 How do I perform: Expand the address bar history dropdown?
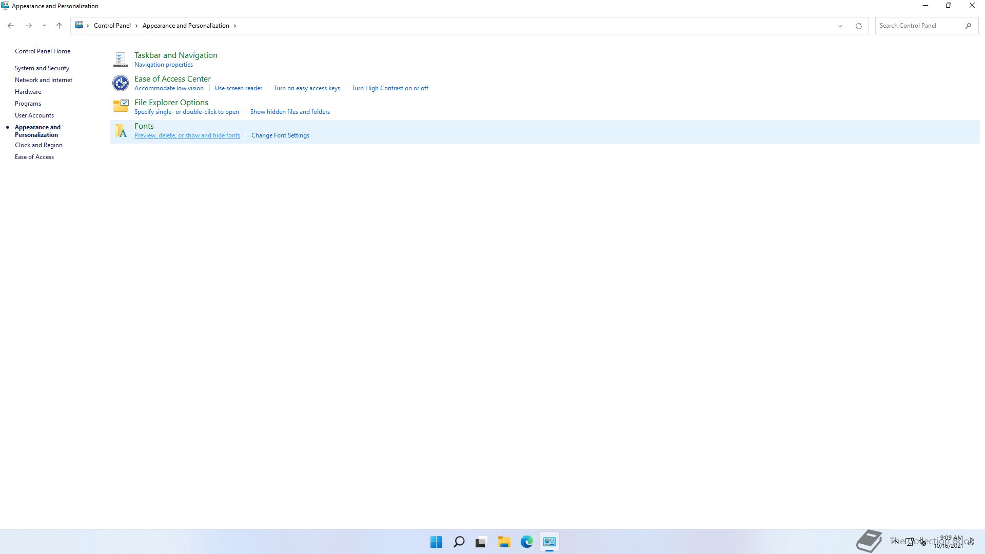pos(840,26)
